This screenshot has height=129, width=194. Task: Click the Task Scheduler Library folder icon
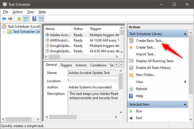point(9,32)
